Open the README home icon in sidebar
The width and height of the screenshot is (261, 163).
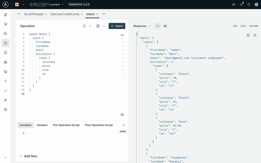click(5, 15)
